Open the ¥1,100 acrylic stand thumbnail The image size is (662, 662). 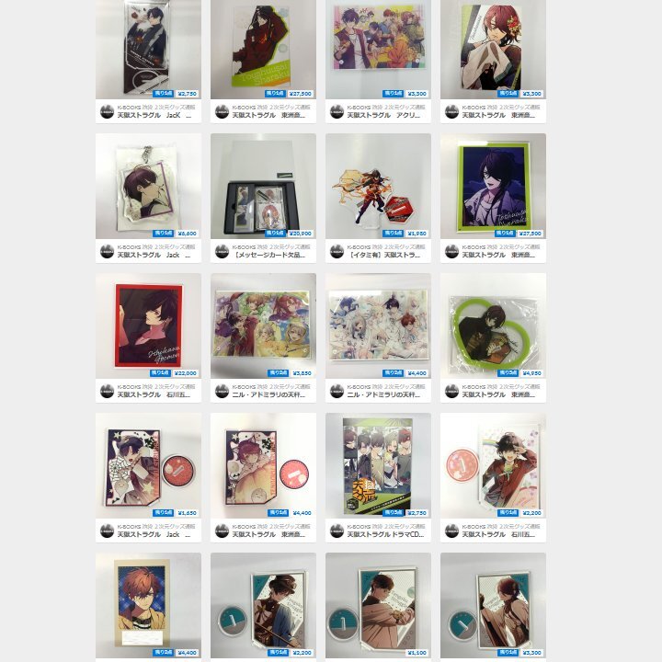point(378,605)
